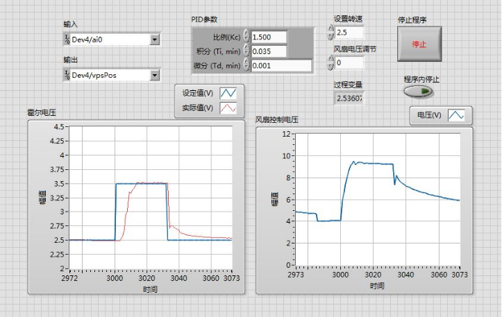The width and height of the screenshot is (502, 317).
Task: Click the 比例(Kc) increment/decrement stepper
Action: coord(246,37)
